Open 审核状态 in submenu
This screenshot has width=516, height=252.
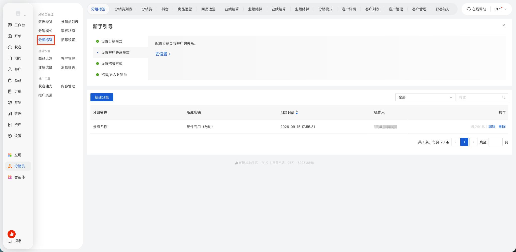[68, 31]
